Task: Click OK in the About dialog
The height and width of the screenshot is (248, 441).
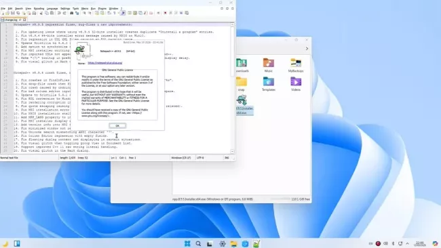Action: tap(117, 126)
